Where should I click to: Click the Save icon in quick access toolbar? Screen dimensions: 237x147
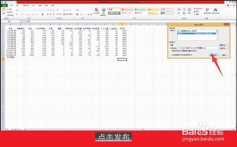tap(5, 2)
